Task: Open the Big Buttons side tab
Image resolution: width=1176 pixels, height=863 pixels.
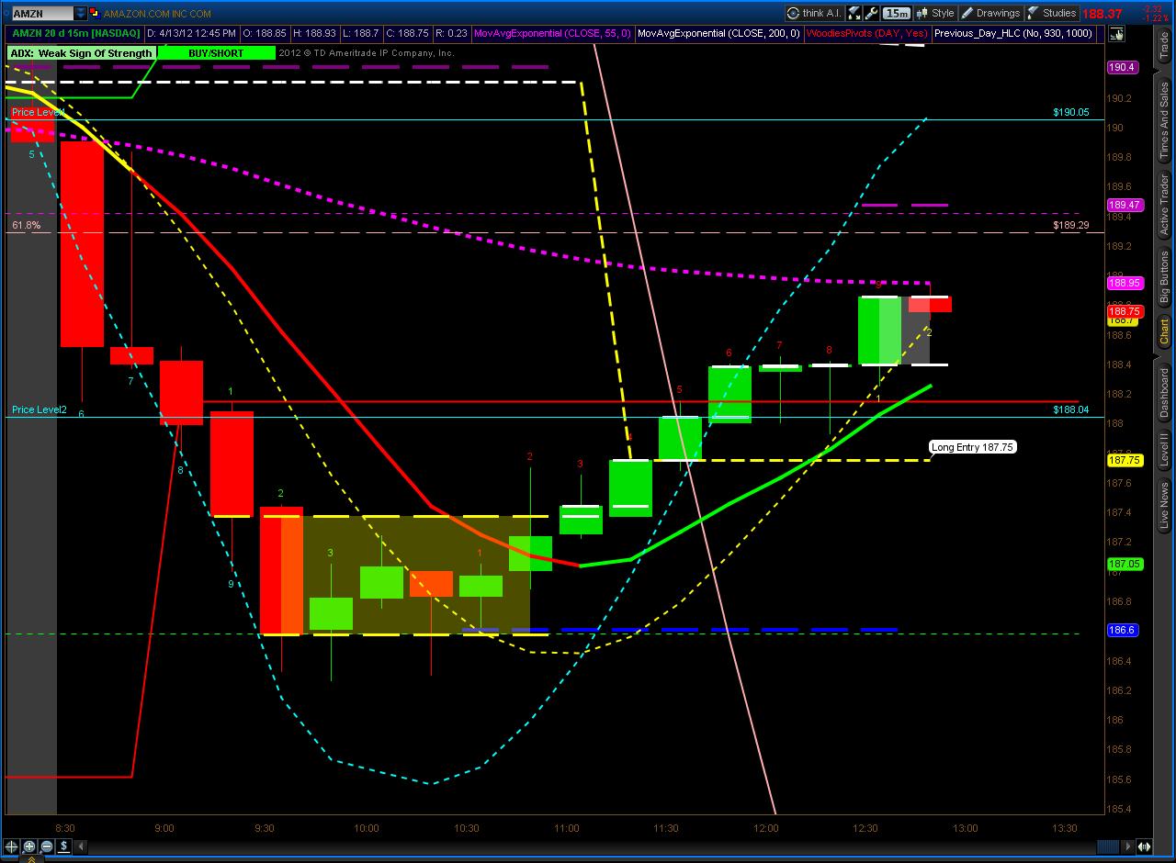Action: coord(1164,276)
